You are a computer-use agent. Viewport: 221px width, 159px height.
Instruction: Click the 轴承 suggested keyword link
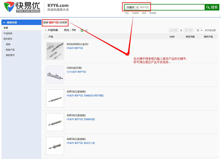click(144, 13)
